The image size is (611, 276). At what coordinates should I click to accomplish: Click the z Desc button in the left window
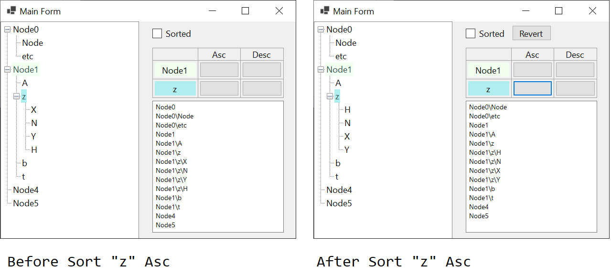tap(262, 88)
